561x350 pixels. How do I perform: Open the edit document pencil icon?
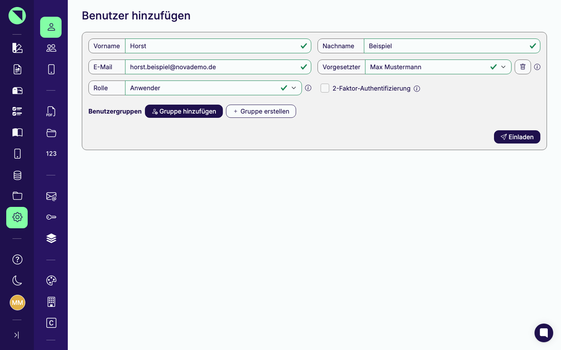click(17, 48)
